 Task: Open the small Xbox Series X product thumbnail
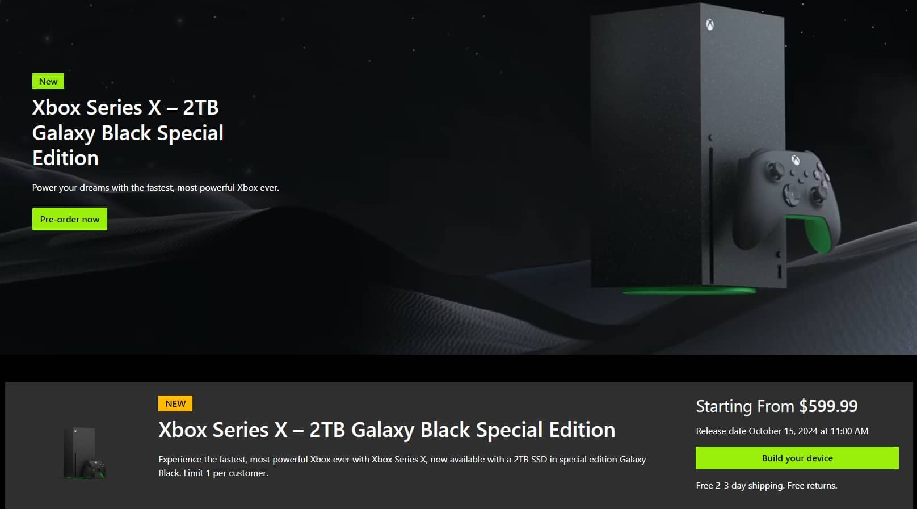pyautogui.click(x=84, y=453)
